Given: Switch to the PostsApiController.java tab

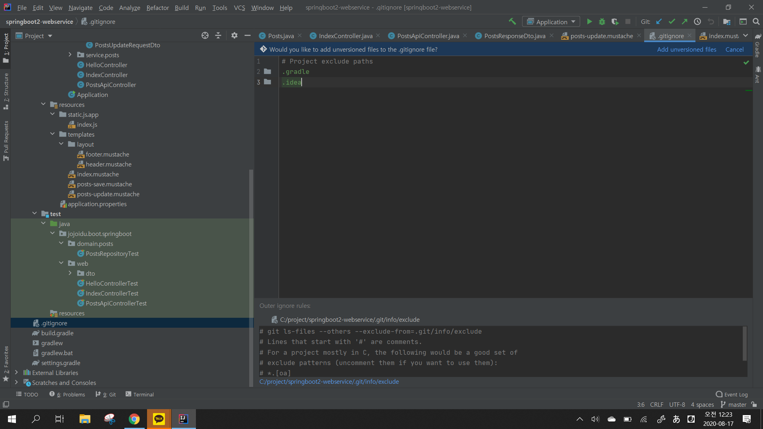Looking at the screenshot, I should 428,36.
